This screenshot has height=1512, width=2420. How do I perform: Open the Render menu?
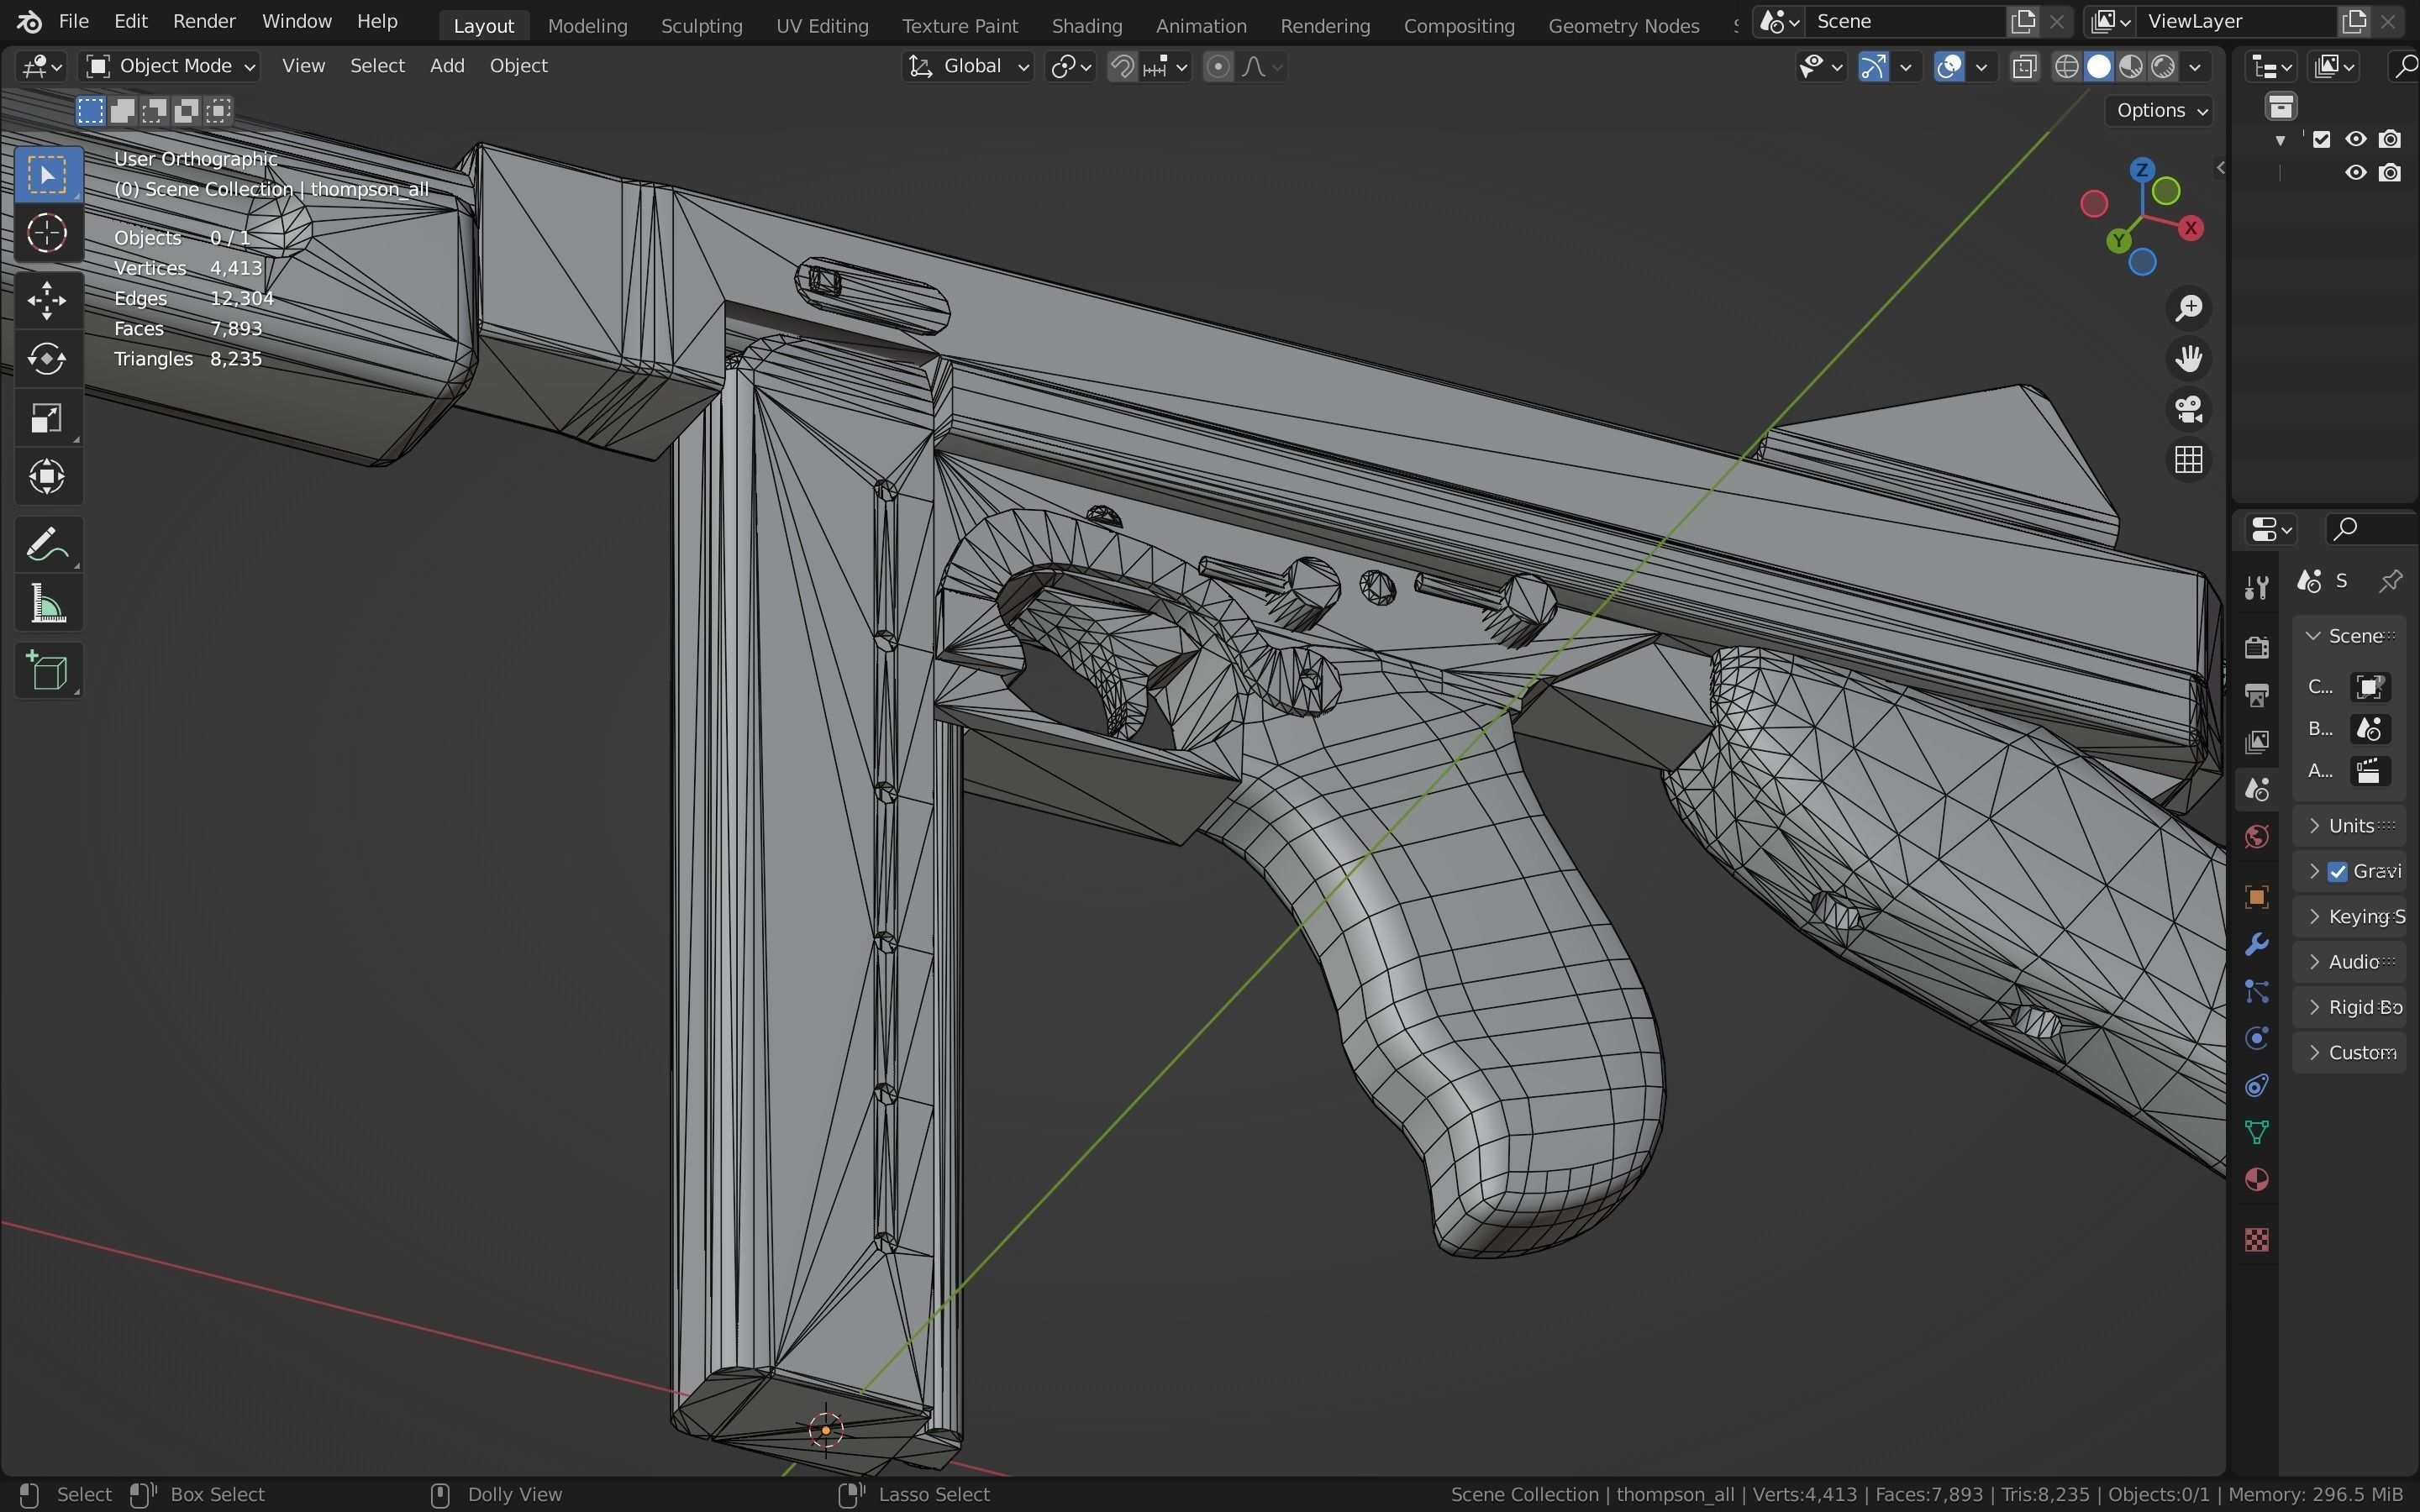point(204,21)
